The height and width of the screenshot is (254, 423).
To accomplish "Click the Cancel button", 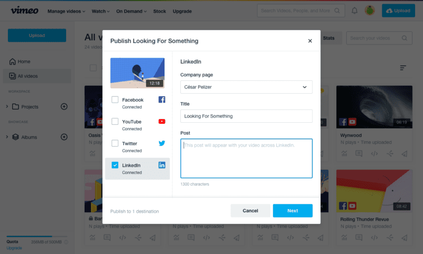I will pos(250,211).
